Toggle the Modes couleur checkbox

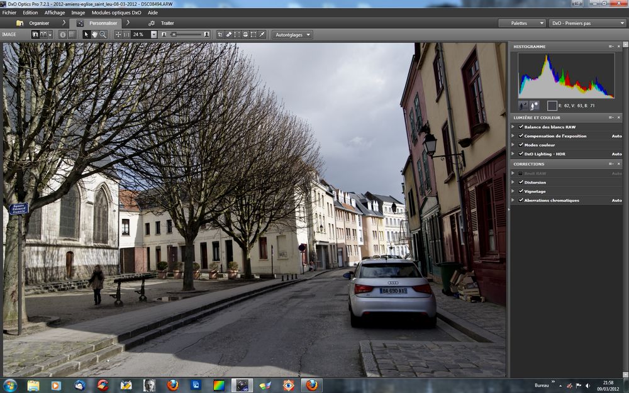[521, 145]
